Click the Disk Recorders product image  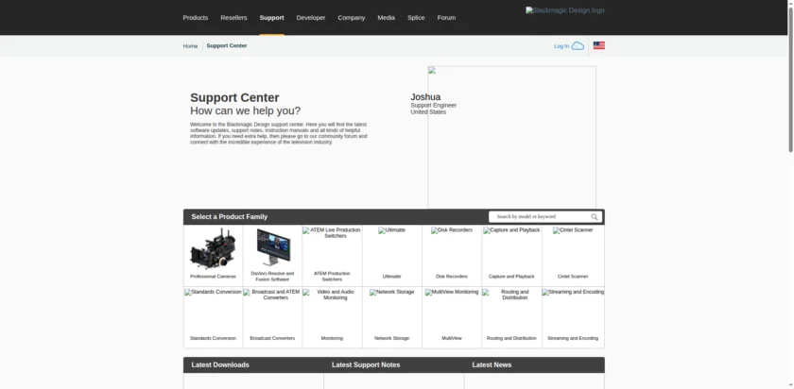pos(451,230)
